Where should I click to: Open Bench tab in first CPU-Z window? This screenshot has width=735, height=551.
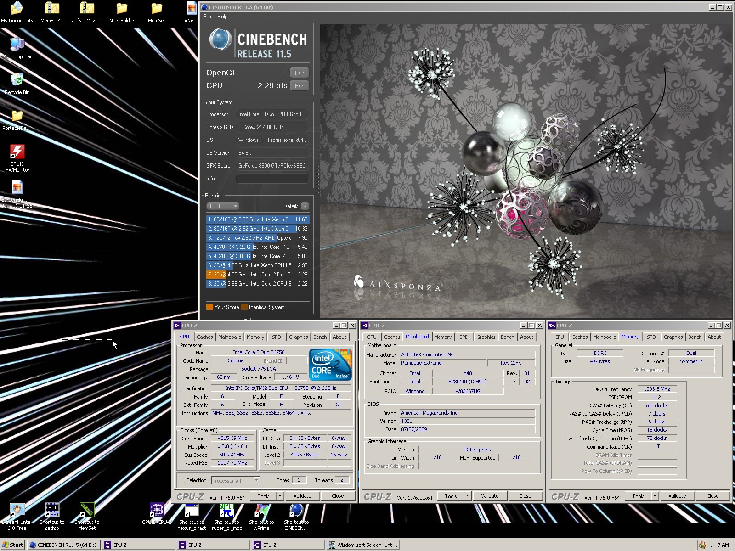[320, 337]
